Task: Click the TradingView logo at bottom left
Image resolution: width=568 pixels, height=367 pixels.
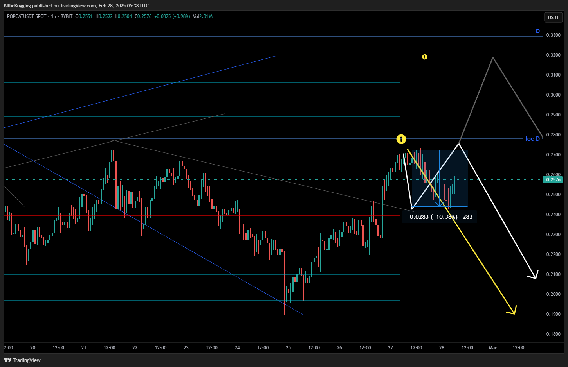Action: tap(22, 360)
